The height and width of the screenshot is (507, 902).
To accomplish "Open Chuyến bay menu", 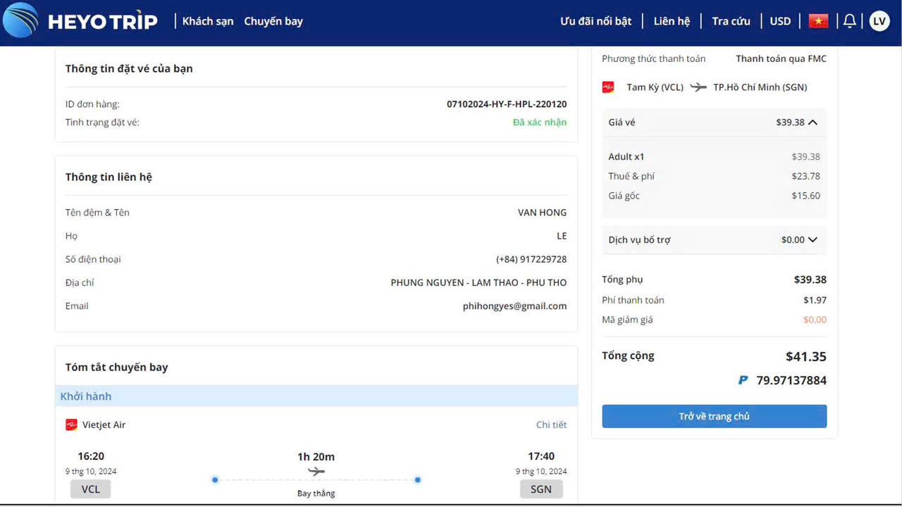I will pos(273,21).
